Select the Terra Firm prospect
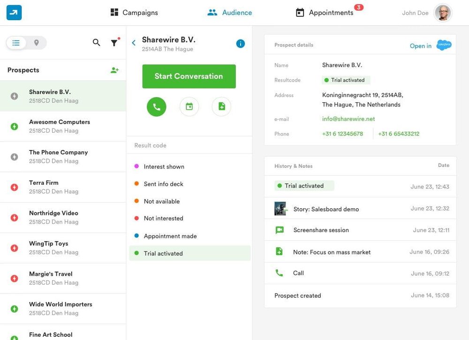The width and height of the screenshot is (469, 340). [x=63, y=186]
